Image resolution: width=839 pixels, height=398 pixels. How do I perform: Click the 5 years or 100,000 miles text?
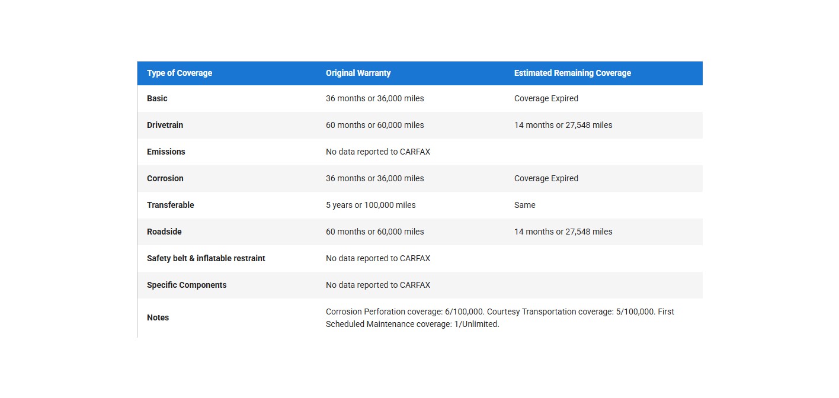pyautogui.click(x=370, y=205)
